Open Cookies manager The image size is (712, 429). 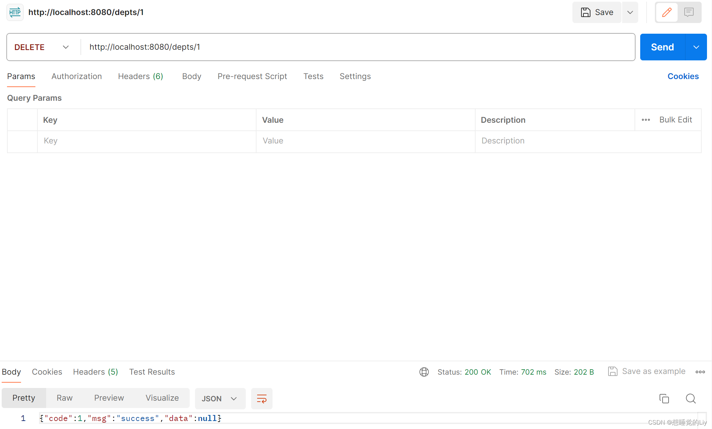[683, 76]
